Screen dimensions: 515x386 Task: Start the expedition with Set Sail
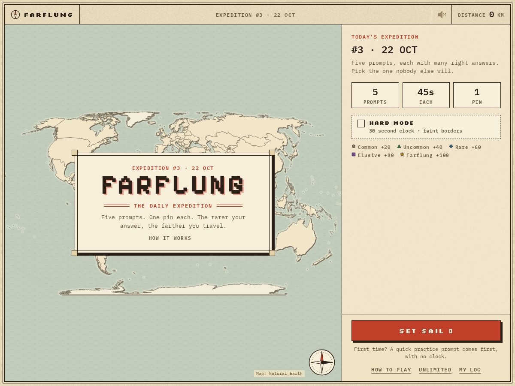coord(426,331)
